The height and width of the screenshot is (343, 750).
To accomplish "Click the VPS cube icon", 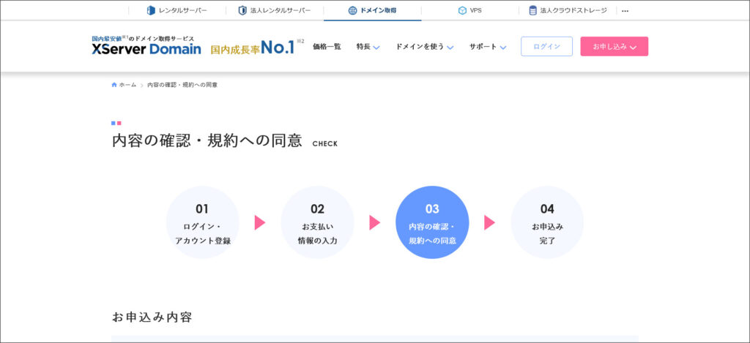I will [x=462, y=10].
